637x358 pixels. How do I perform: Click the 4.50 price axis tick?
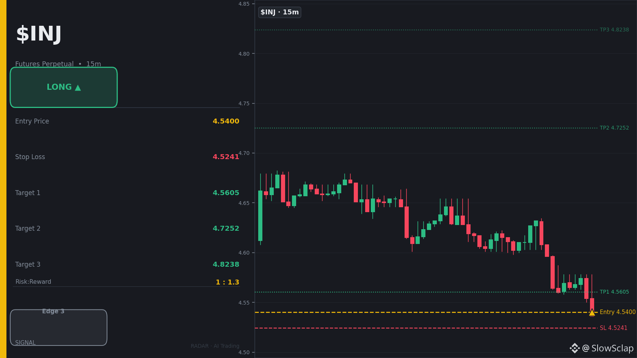coord(244,352)
